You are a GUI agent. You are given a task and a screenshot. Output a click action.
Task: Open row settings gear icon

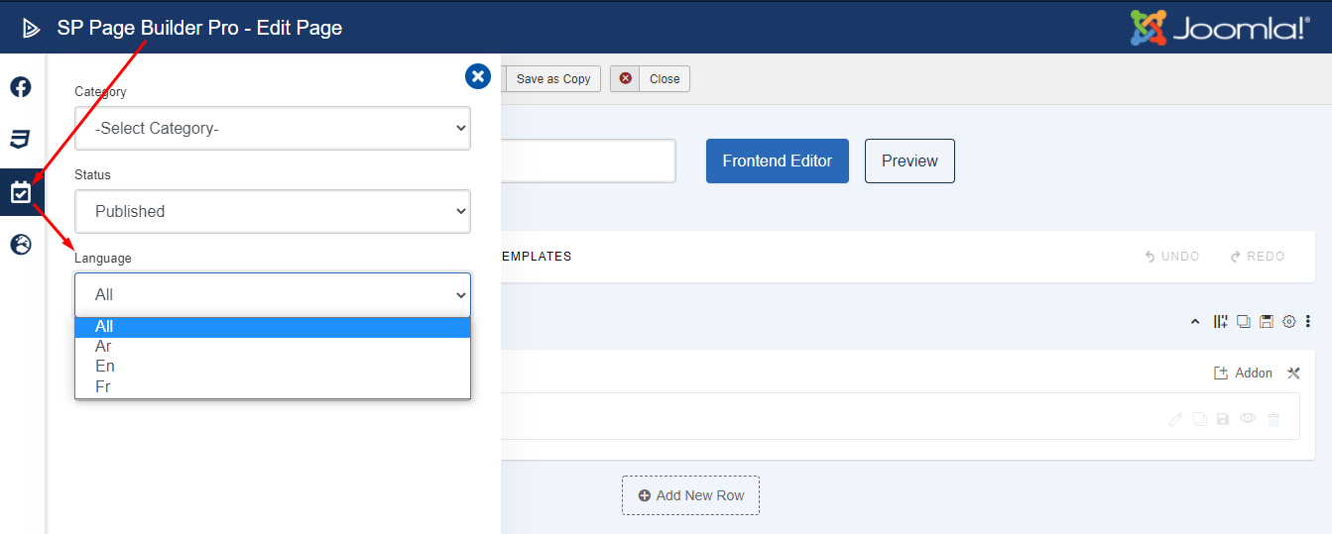point(1289,321)
